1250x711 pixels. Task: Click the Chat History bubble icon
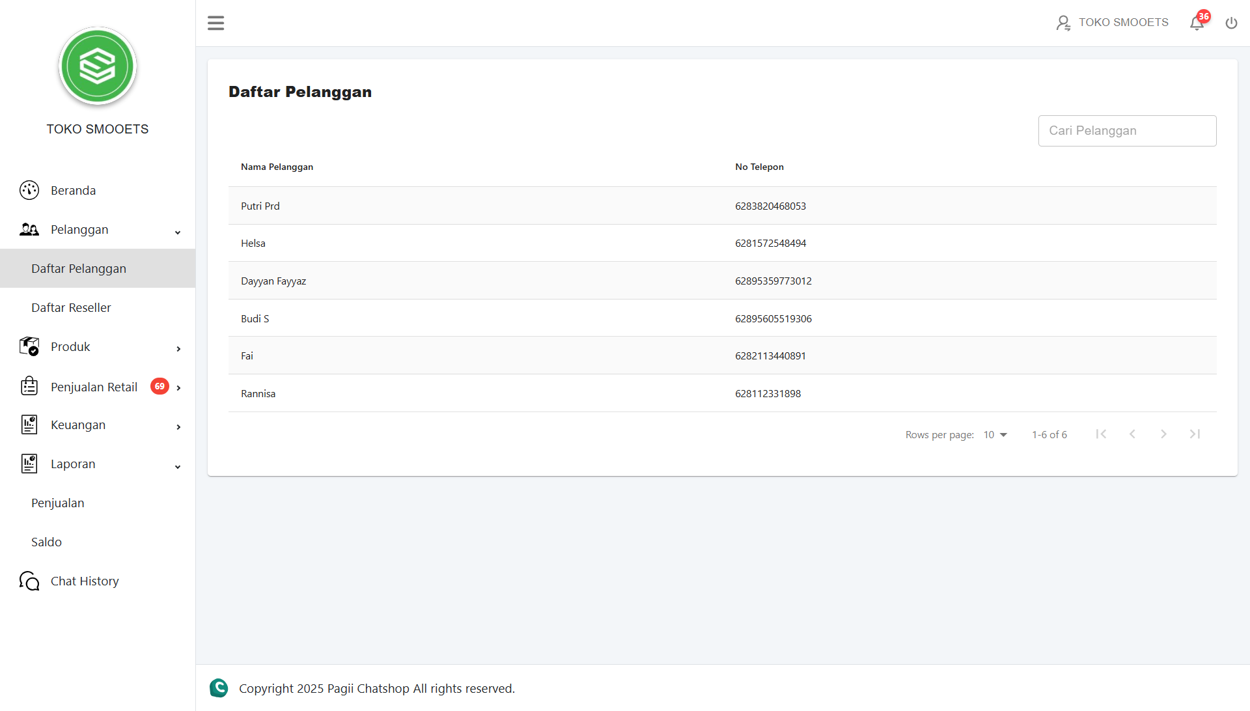[29, 581]
